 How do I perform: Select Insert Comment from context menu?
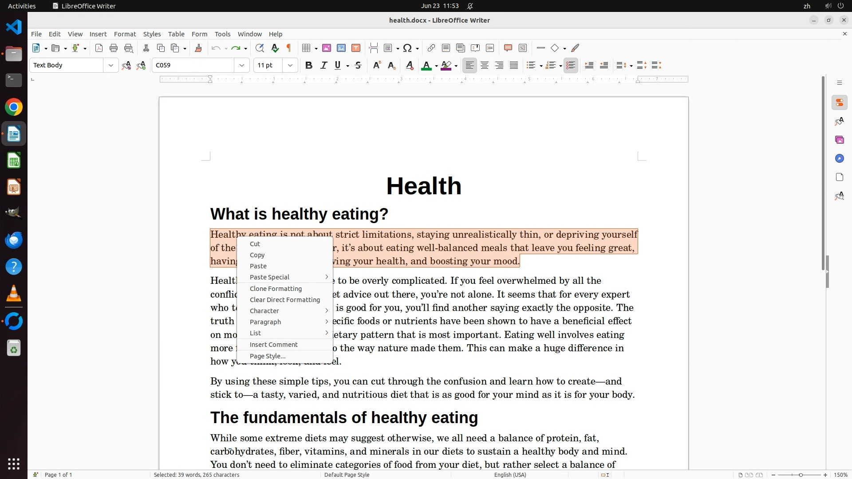tap(273, 345)
